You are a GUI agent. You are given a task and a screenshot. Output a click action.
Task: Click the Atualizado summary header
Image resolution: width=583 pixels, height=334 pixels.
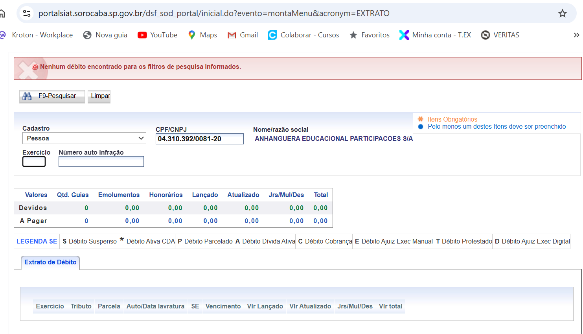(x=243, y=195)
